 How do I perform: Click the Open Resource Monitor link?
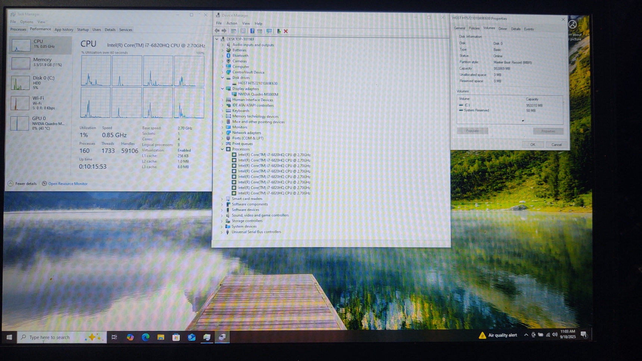[68, 184]
